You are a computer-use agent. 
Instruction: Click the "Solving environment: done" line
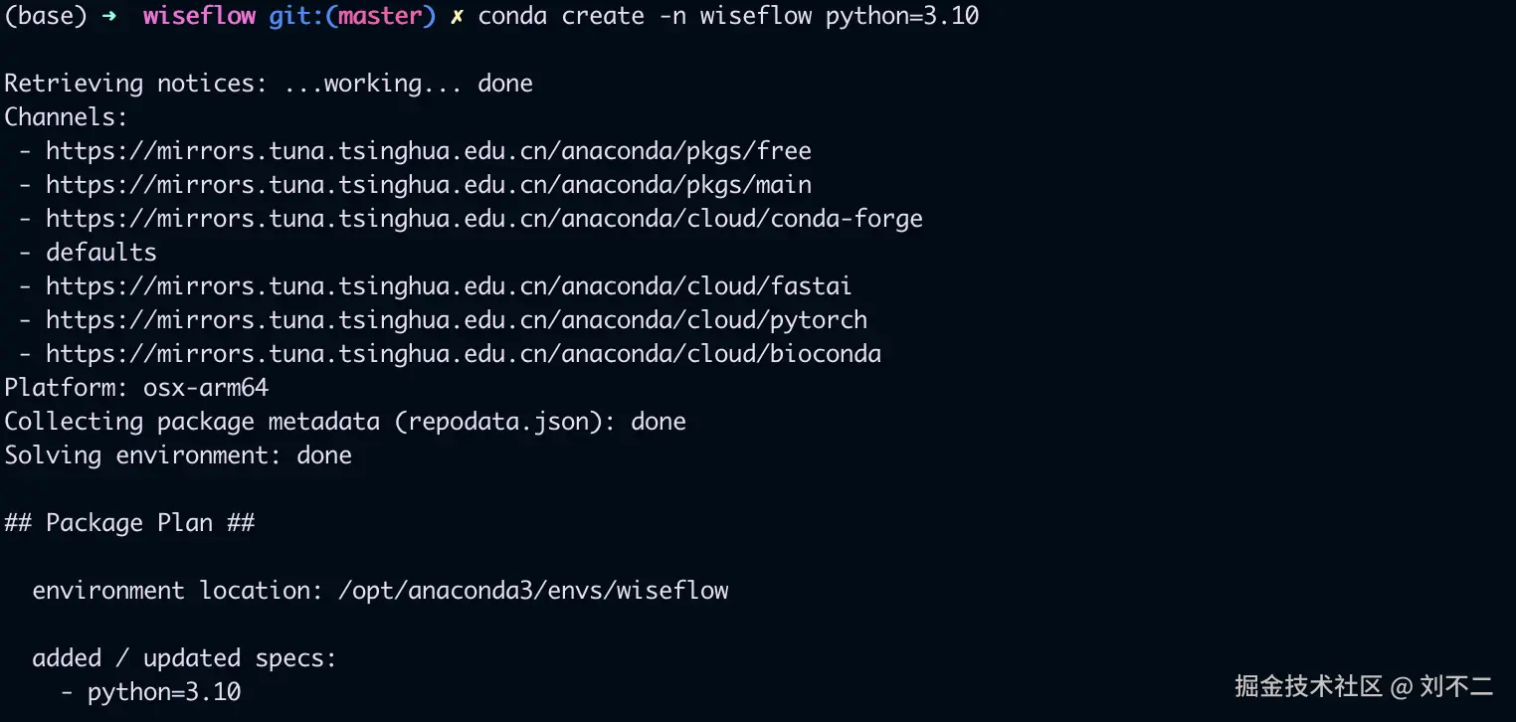point(178,455)
